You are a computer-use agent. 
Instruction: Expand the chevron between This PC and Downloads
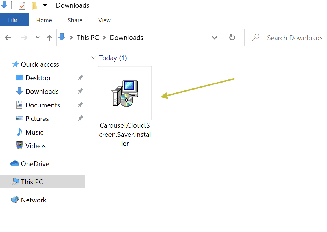click(x=104, y=38)
